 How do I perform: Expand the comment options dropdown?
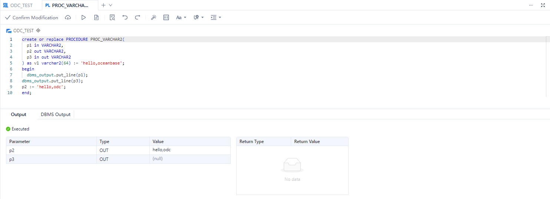[x=199, y=17]
